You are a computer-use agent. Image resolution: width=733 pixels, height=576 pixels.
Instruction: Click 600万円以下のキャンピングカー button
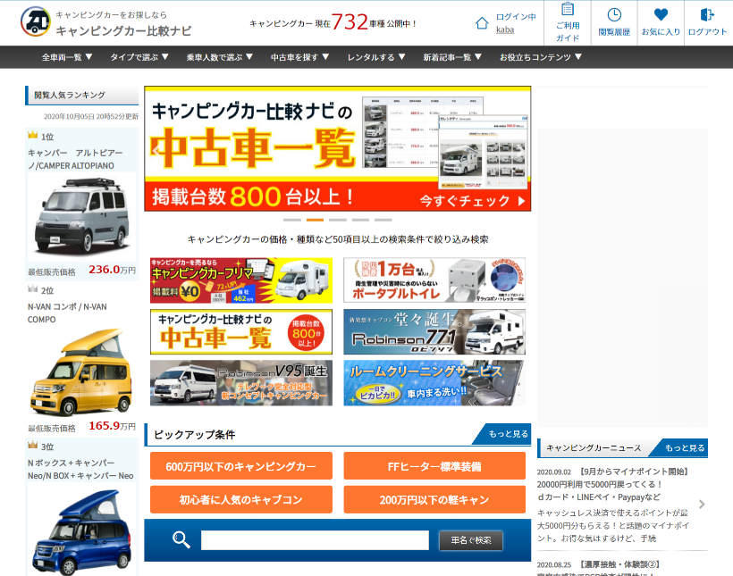[241, 466]
